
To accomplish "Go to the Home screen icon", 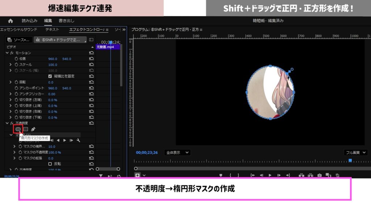I will pos(11,21).
